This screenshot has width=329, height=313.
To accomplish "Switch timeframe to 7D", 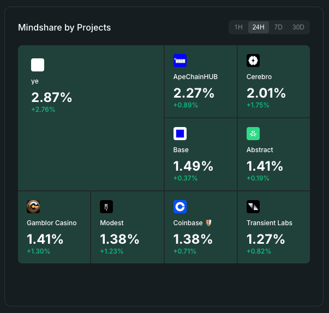I will (278, 27).
